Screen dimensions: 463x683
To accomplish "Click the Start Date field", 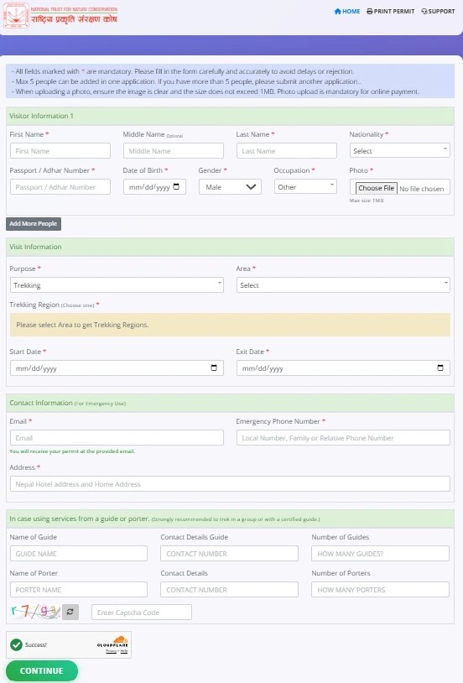I will tap(117, 368).
